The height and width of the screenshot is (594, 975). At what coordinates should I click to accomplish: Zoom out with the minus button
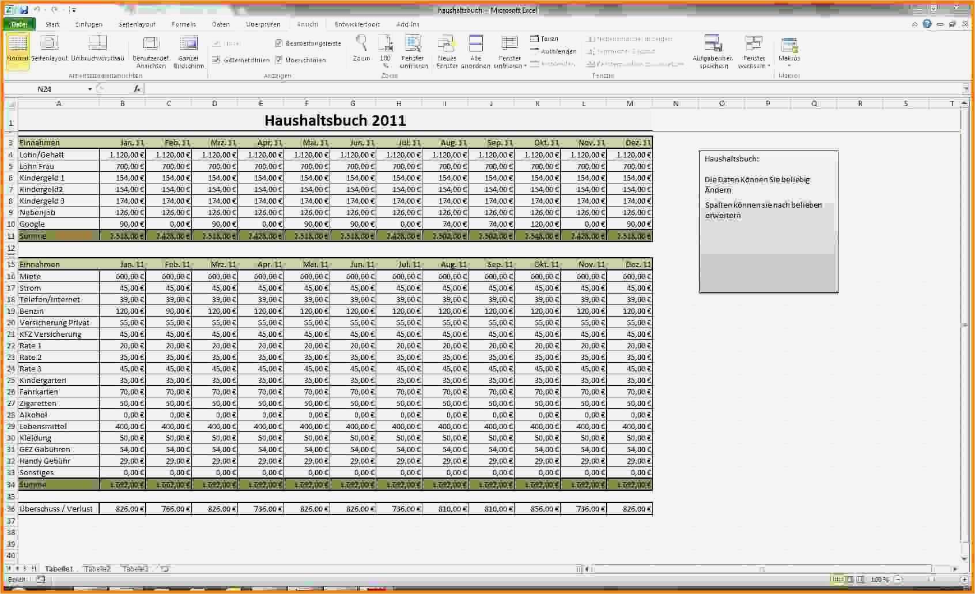point(897,580)
